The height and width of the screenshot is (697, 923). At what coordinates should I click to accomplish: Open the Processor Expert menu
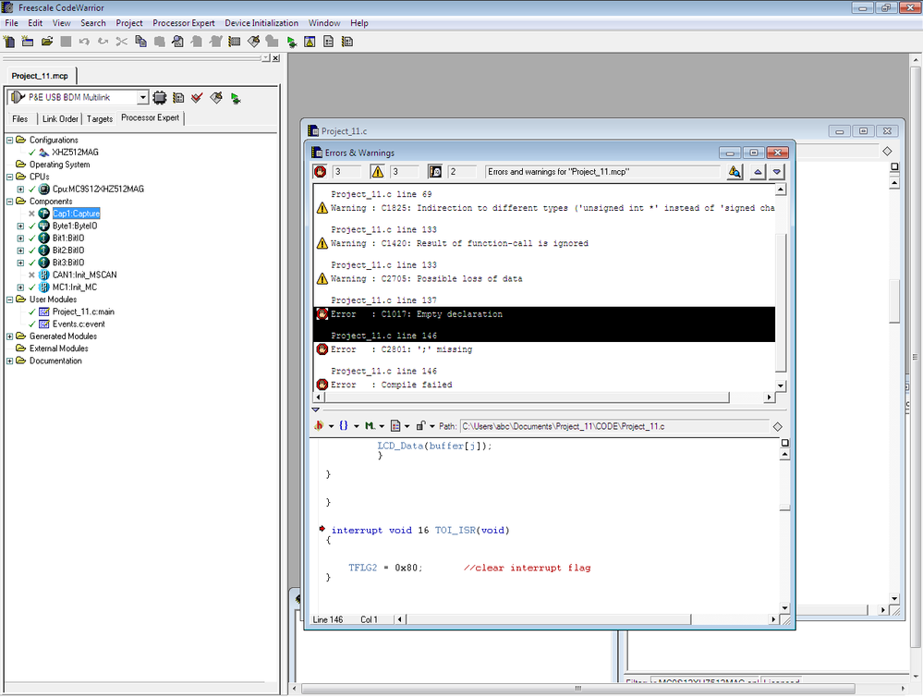pyautogui.click(x=184, y=23)
